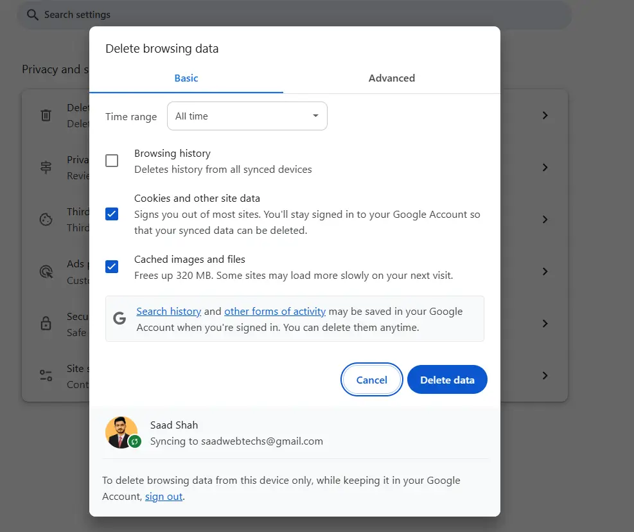Click the Ads privacy icon
Screen dimensions: 634x532
[x=46, y=272]
